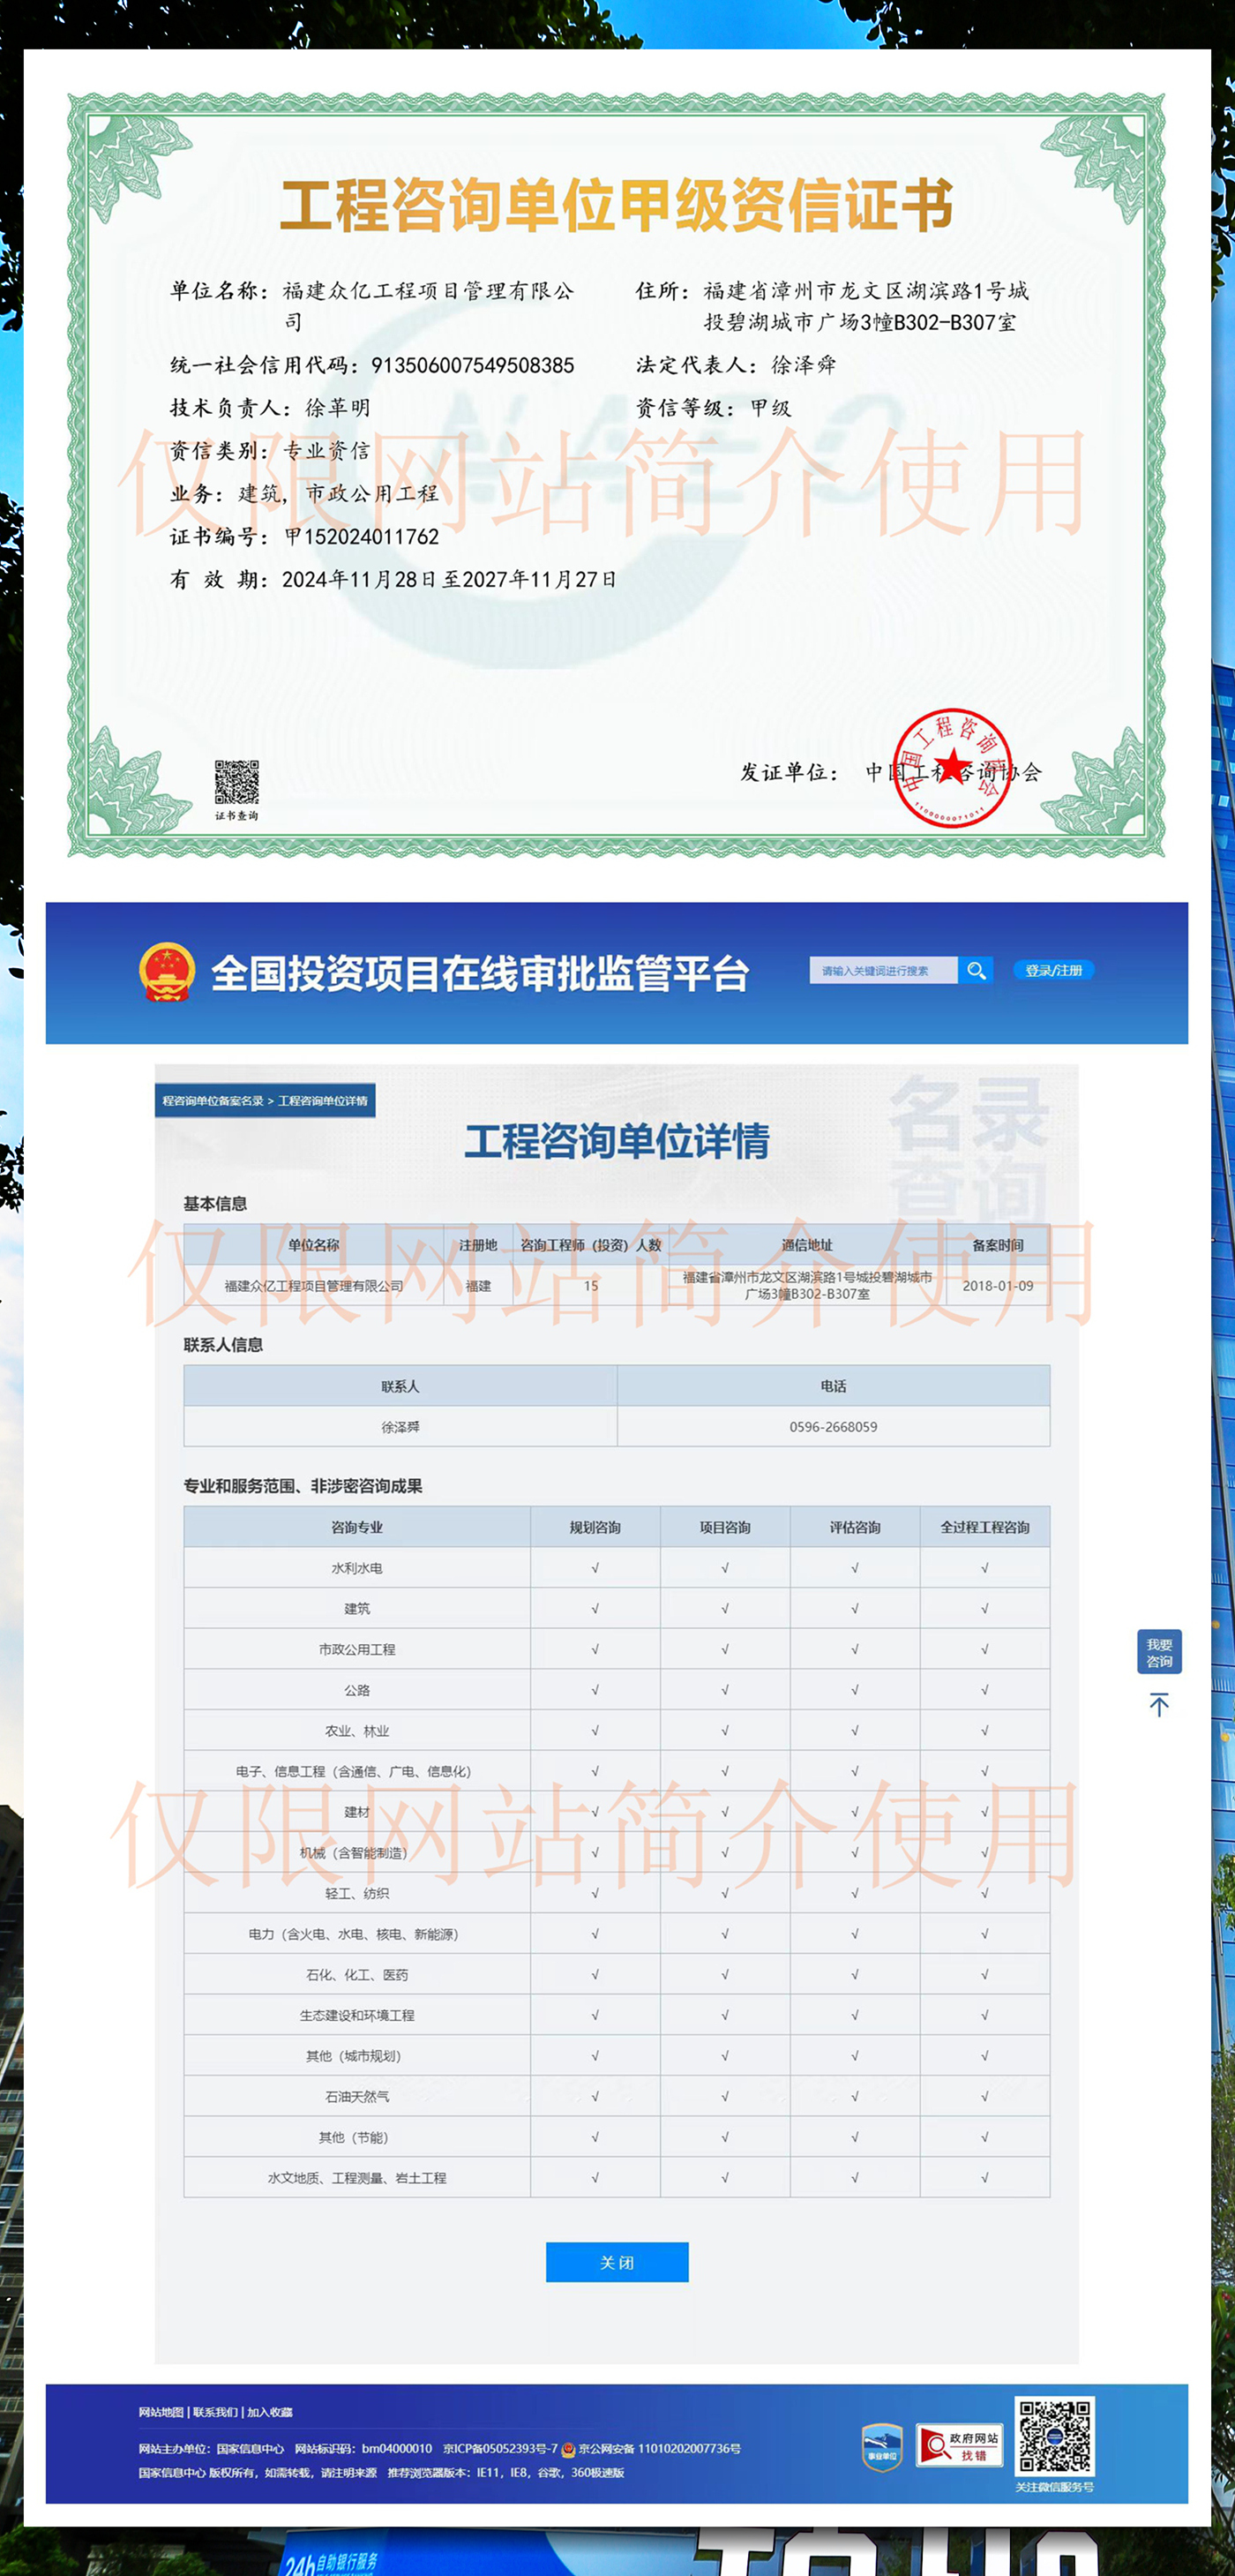This screenshot has height=2576, width=1235.
Task: Click the 公路 row 全过程工程咨询 checkmark
Action: pos(985,1690)
